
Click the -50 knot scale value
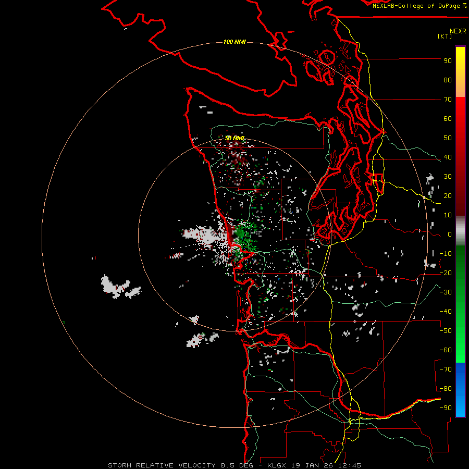pyautogui.click(x=446, y=331)
